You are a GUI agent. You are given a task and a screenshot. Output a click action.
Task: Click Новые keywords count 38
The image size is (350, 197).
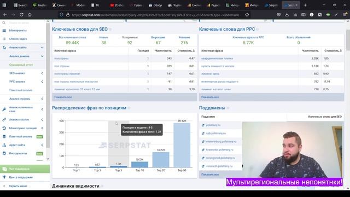(x=104, y=43)
